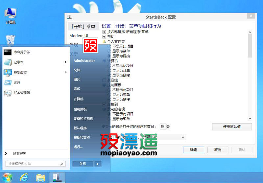Select 显示为链接 under 计算机 setting
Screen dimensions: 263x183
109,75
